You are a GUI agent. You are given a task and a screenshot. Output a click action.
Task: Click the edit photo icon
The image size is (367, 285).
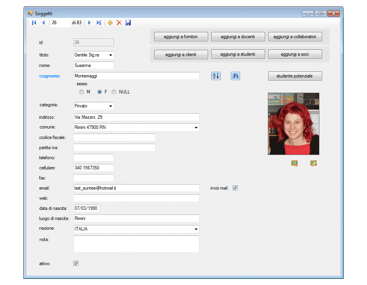314,163
